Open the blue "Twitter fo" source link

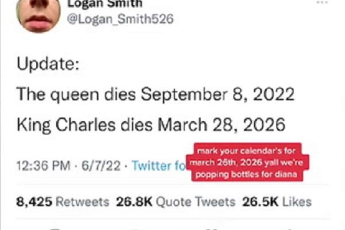pyautogui.click(x=158, y=166)
